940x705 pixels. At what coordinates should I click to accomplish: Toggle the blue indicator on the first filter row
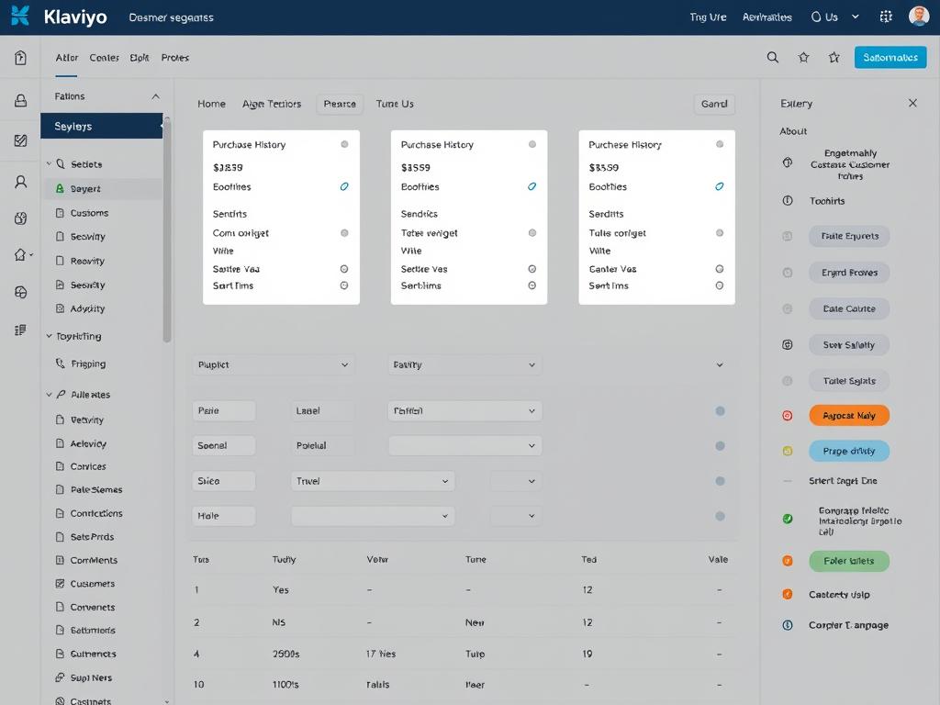tap(720, 410)
